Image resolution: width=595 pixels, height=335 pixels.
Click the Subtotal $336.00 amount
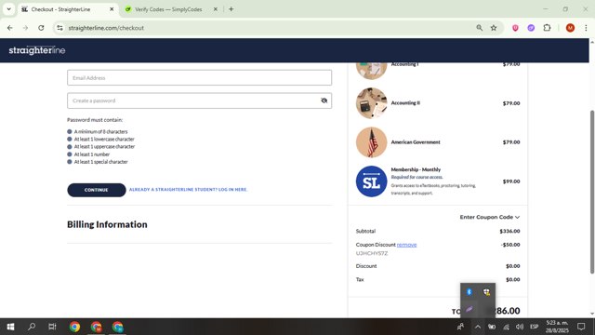coord(509,231)
